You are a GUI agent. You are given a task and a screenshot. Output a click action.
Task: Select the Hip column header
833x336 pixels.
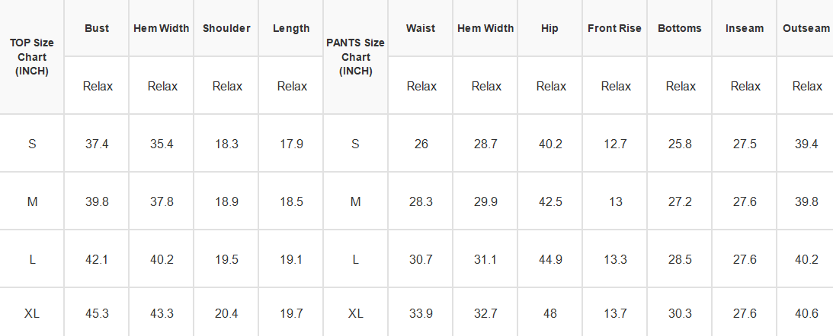[549, 28]
